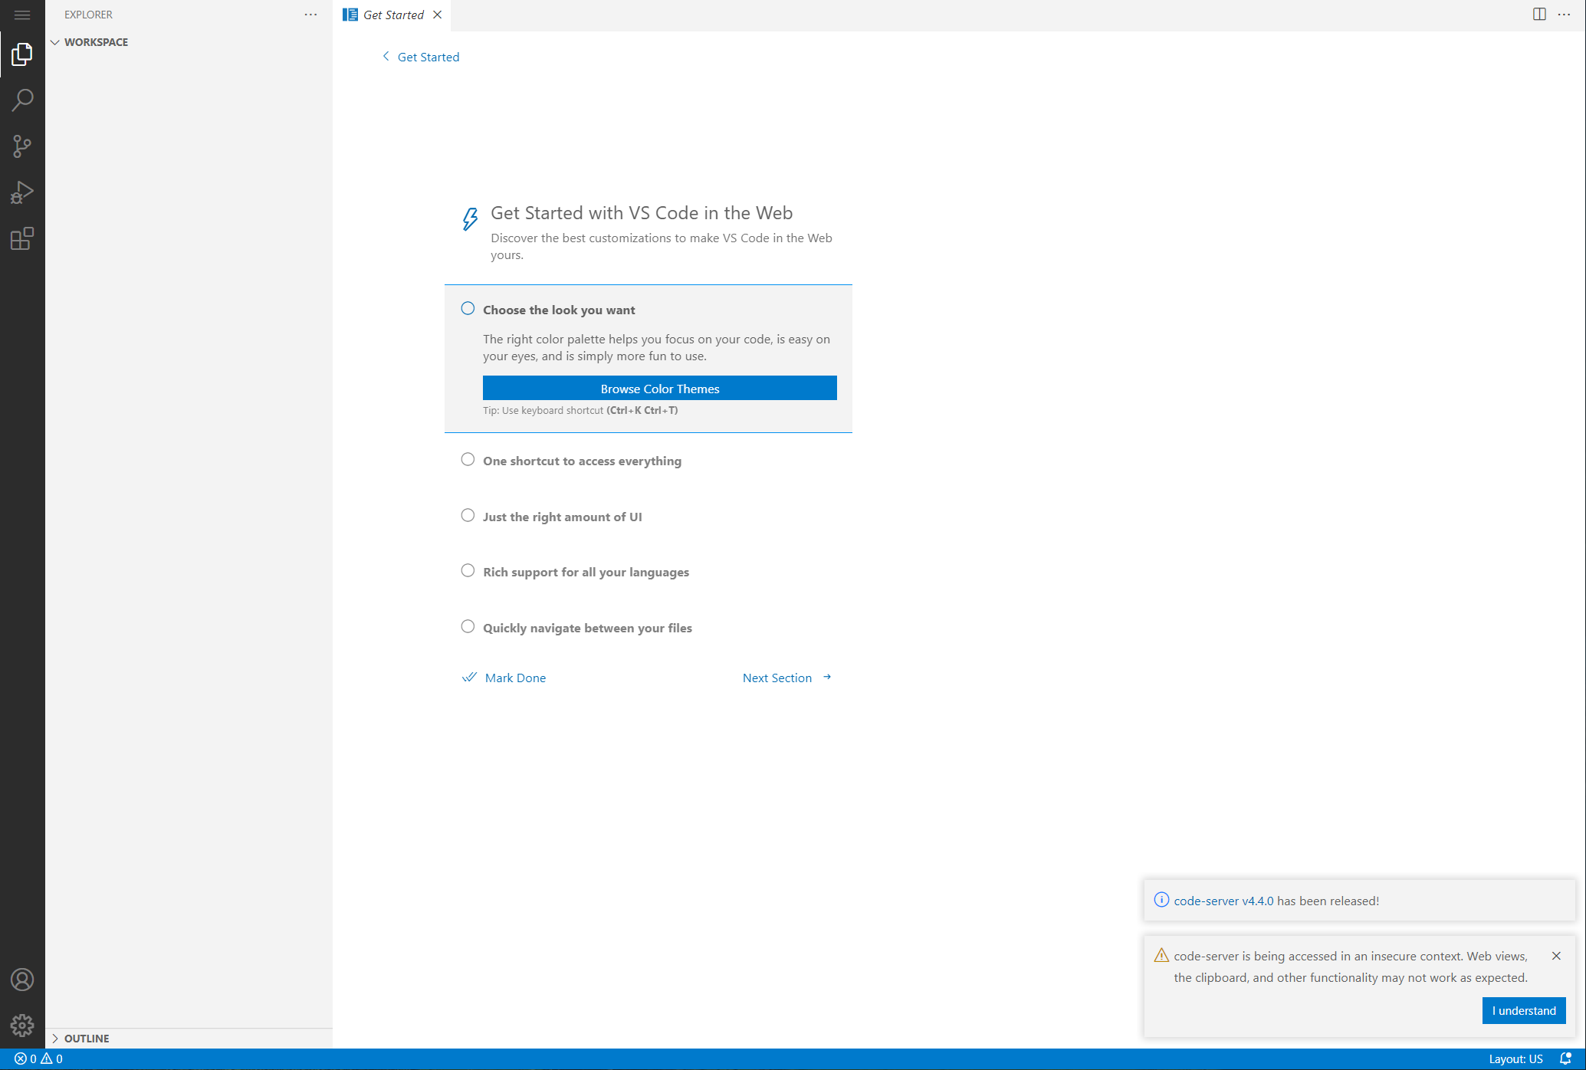
Task: Click the Accounts icon
Action: [22, 980]
